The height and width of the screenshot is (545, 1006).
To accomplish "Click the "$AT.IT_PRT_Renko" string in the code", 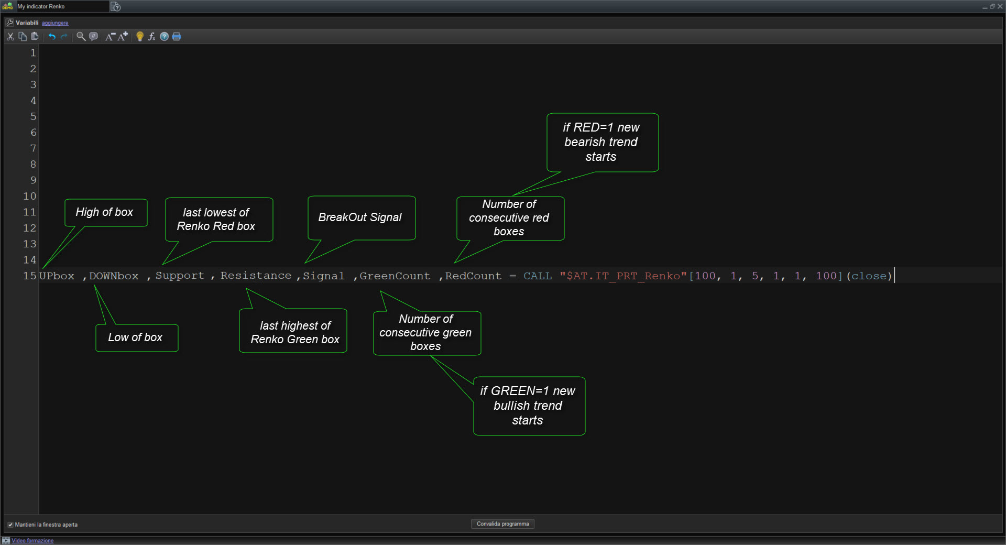I will click(x=623, y=276).
